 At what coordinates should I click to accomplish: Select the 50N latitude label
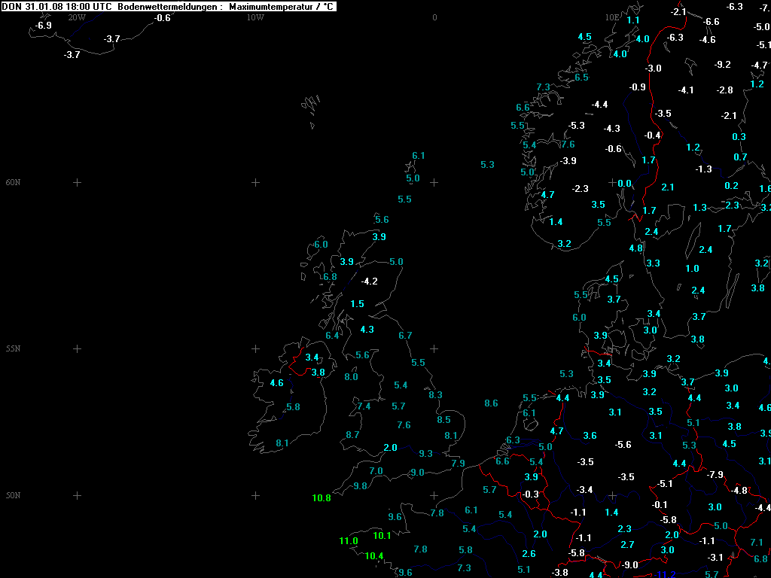tap(14, 495)
